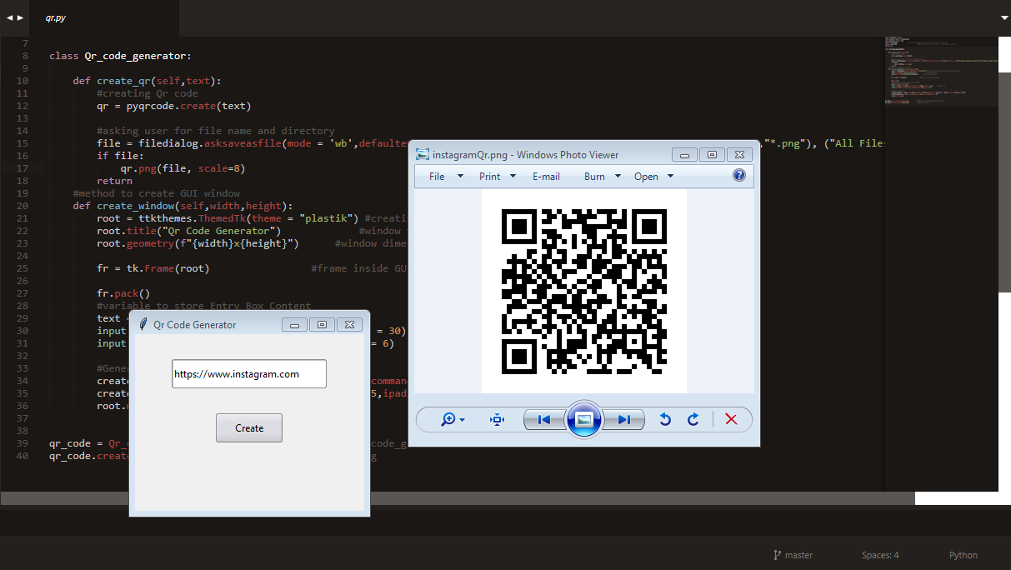Start the slide show with center button

coord(584,419)
